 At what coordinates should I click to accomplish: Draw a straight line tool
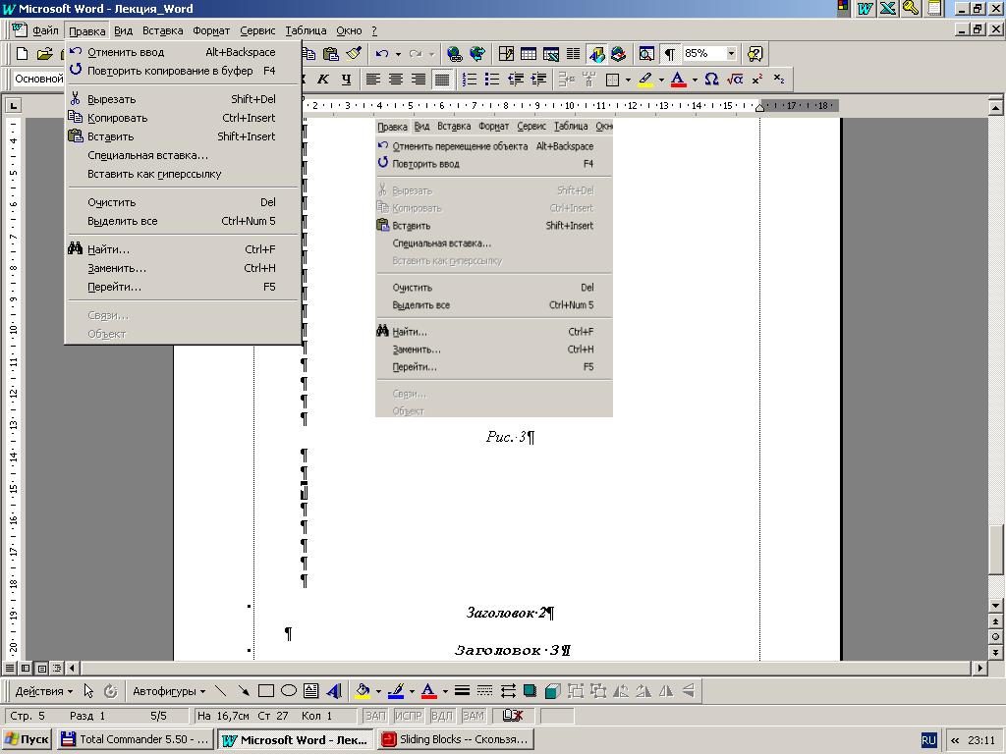[x=221, y=690]
